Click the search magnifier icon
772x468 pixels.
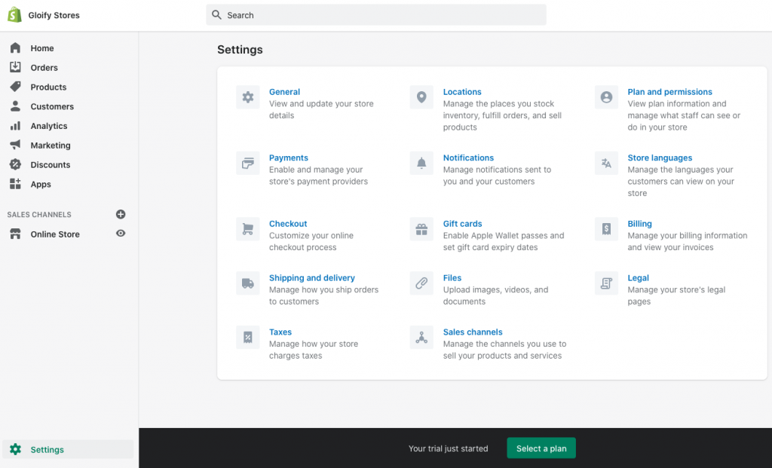pos(216,15)
